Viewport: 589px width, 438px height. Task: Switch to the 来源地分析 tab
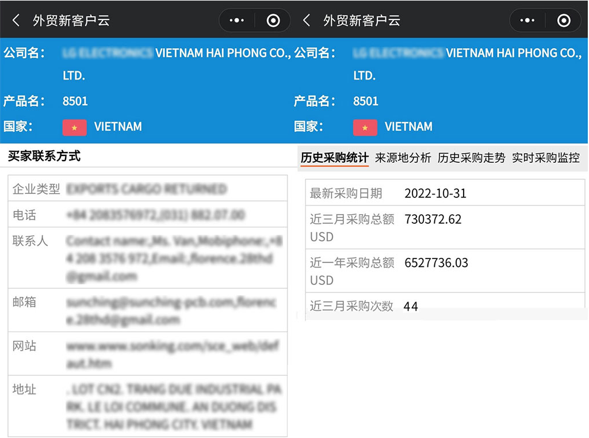[403, 158]
